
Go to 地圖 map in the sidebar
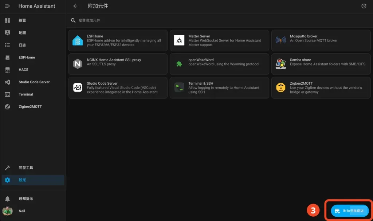click(x=23, y=33)
